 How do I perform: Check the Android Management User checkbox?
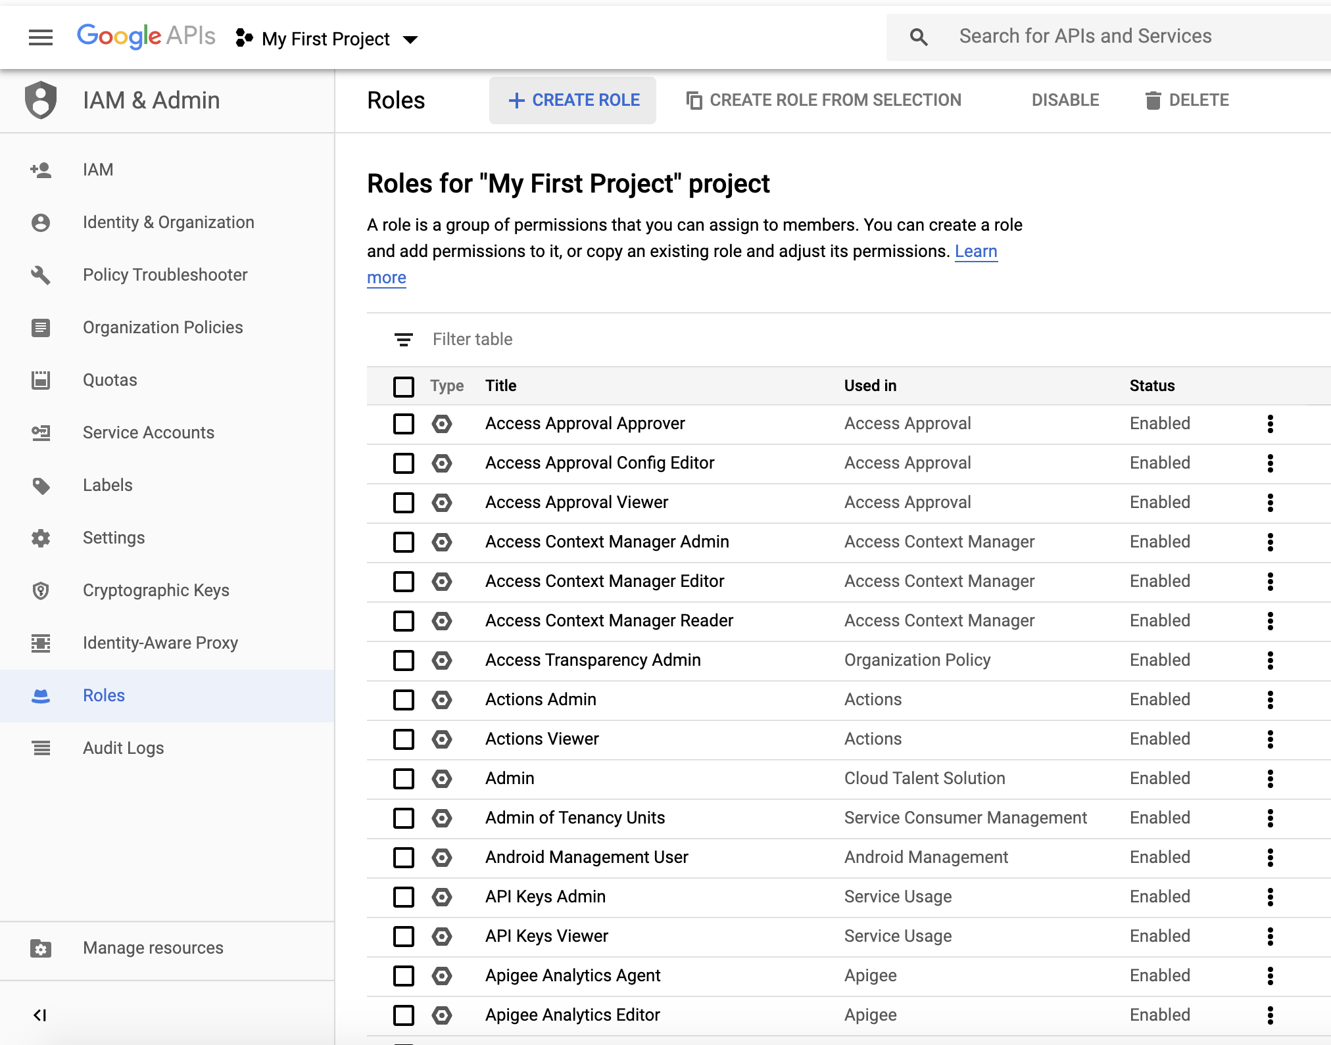click(x=404, y=858)
